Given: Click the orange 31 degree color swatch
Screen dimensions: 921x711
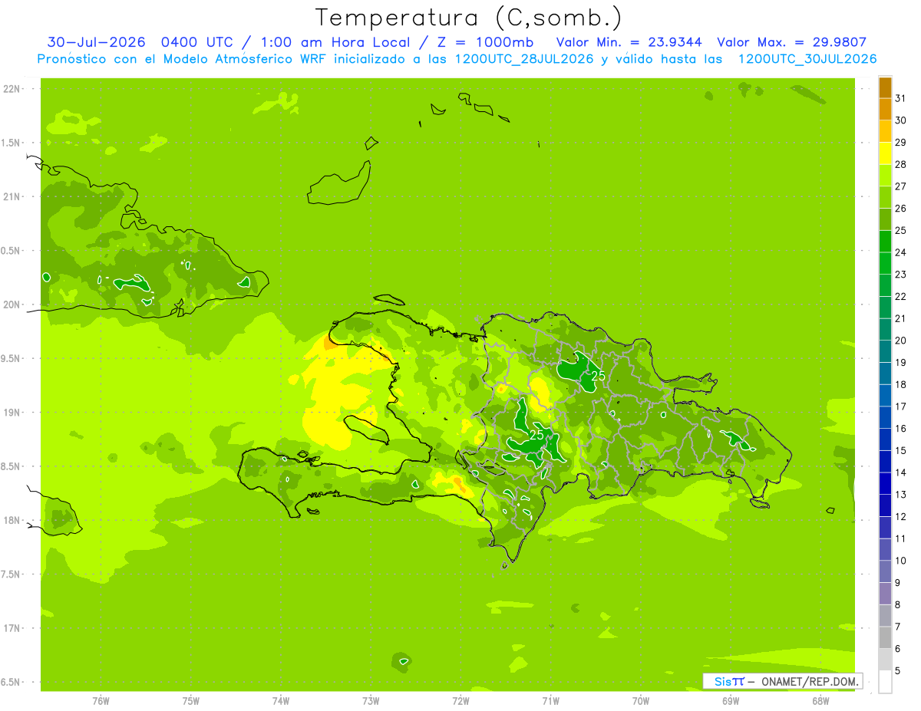Looking at the screenshot, I should (885, 87).
